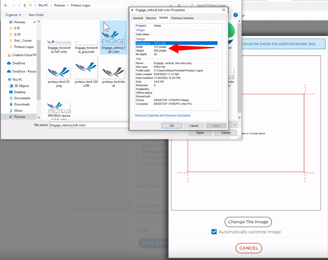Image resolution: width=328 pixels, height=260 pixels.
Task: Click the sidebar scrollbar's down arrow
Action: coord(39,118)
